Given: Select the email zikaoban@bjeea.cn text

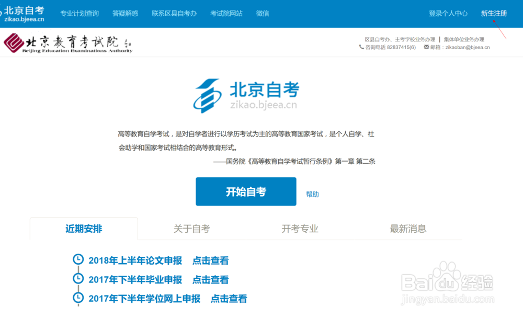Looking at the screenshot, I should [467, 48].
